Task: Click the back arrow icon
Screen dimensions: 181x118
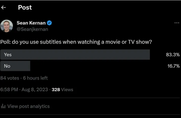Action: [x=3, y=8]
